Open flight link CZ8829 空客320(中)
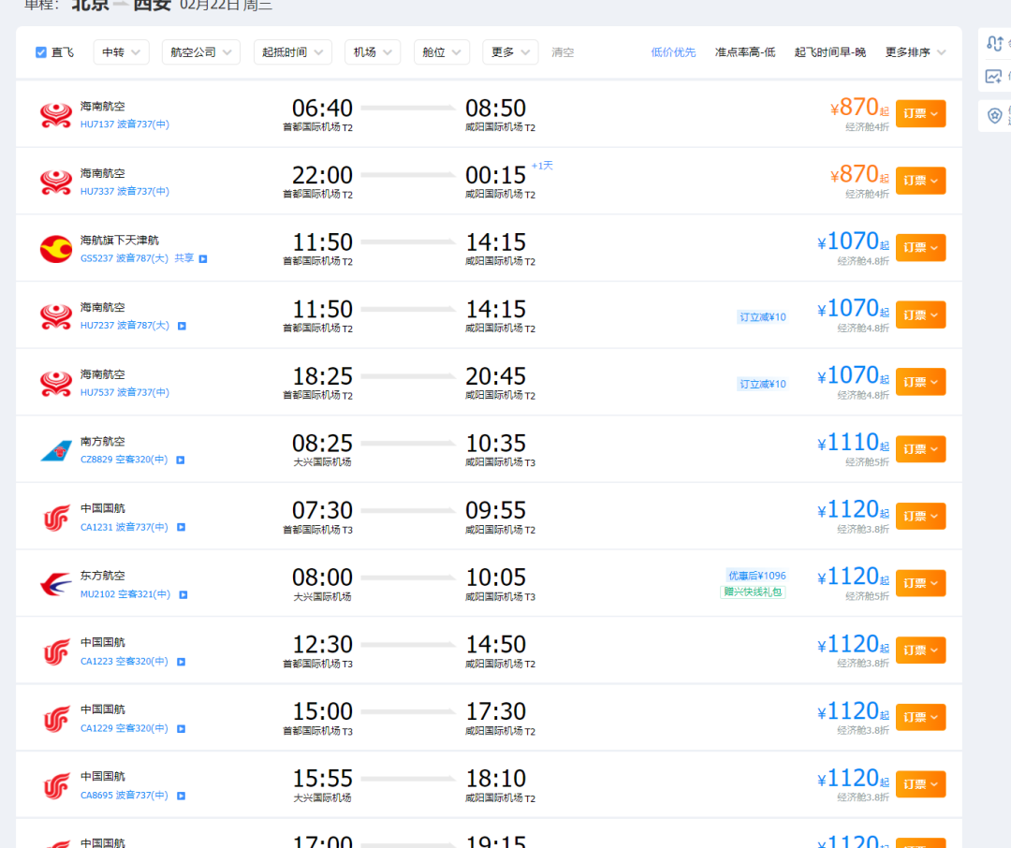This screenshot has width=1011, height=848. coord(124,460)
